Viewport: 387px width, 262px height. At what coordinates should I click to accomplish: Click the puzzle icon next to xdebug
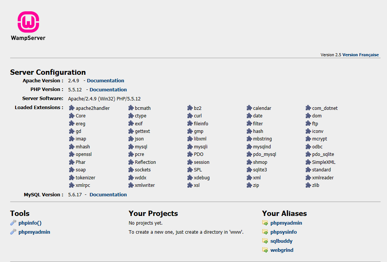coord(190,177)
